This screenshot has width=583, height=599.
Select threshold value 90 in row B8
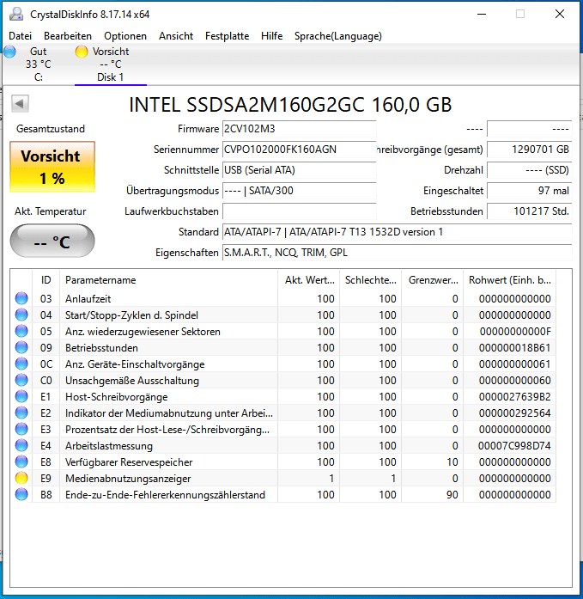(x=452, y=495)
